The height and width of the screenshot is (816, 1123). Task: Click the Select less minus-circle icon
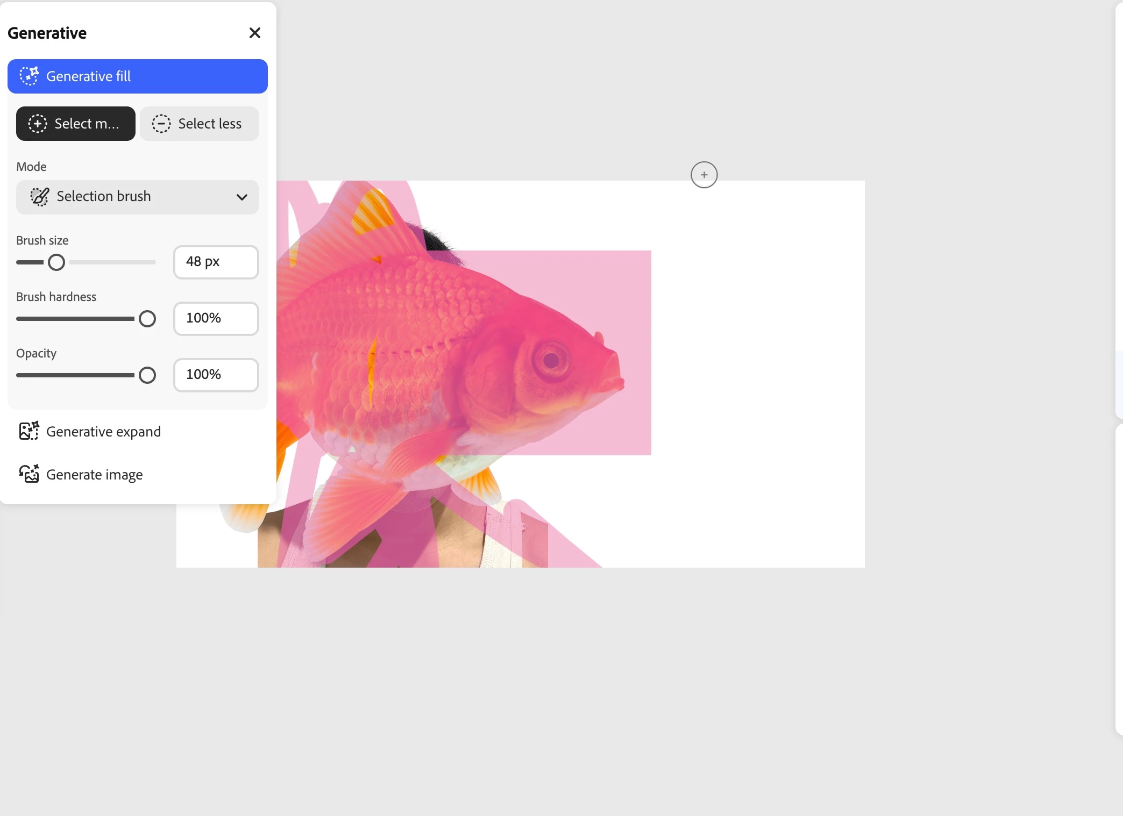pyautogui.click(x=161, y=124)
